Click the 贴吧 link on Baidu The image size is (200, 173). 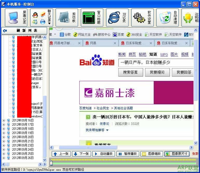tap(143, 54)
